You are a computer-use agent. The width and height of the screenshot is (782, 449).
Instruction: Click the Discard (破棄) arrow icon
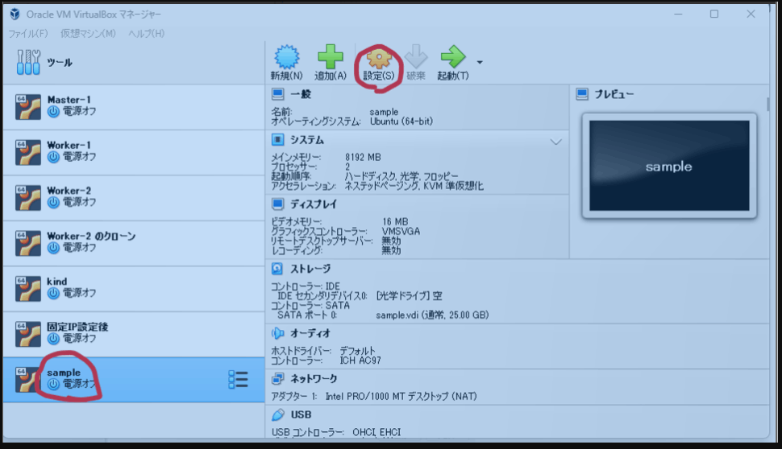pos(416,57)
